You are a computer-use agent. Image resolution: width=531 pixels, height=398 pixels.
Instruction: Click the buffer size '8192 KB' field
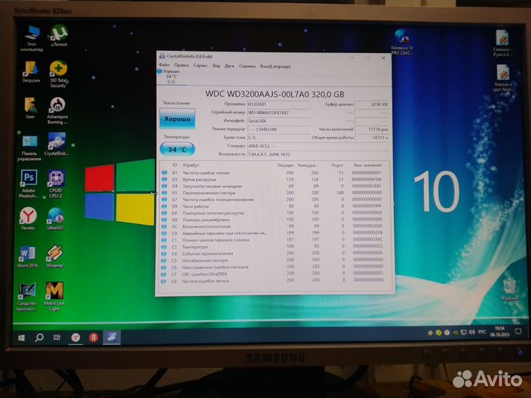[372, 105]
